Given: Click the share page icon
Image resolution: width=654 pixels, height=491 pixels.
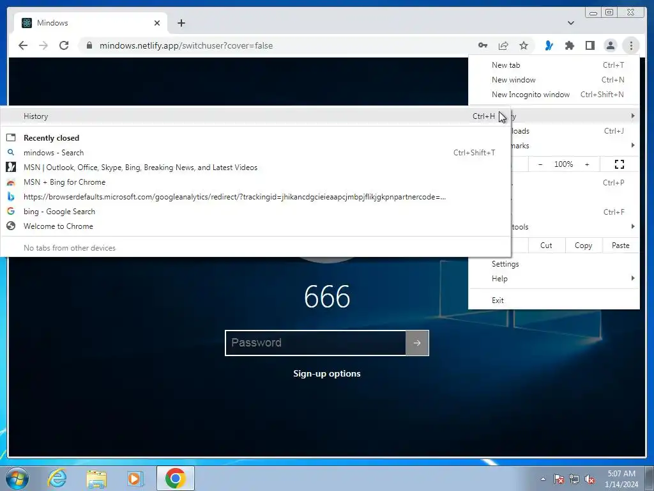Looking at the screenshot, I should pos(503,45).
